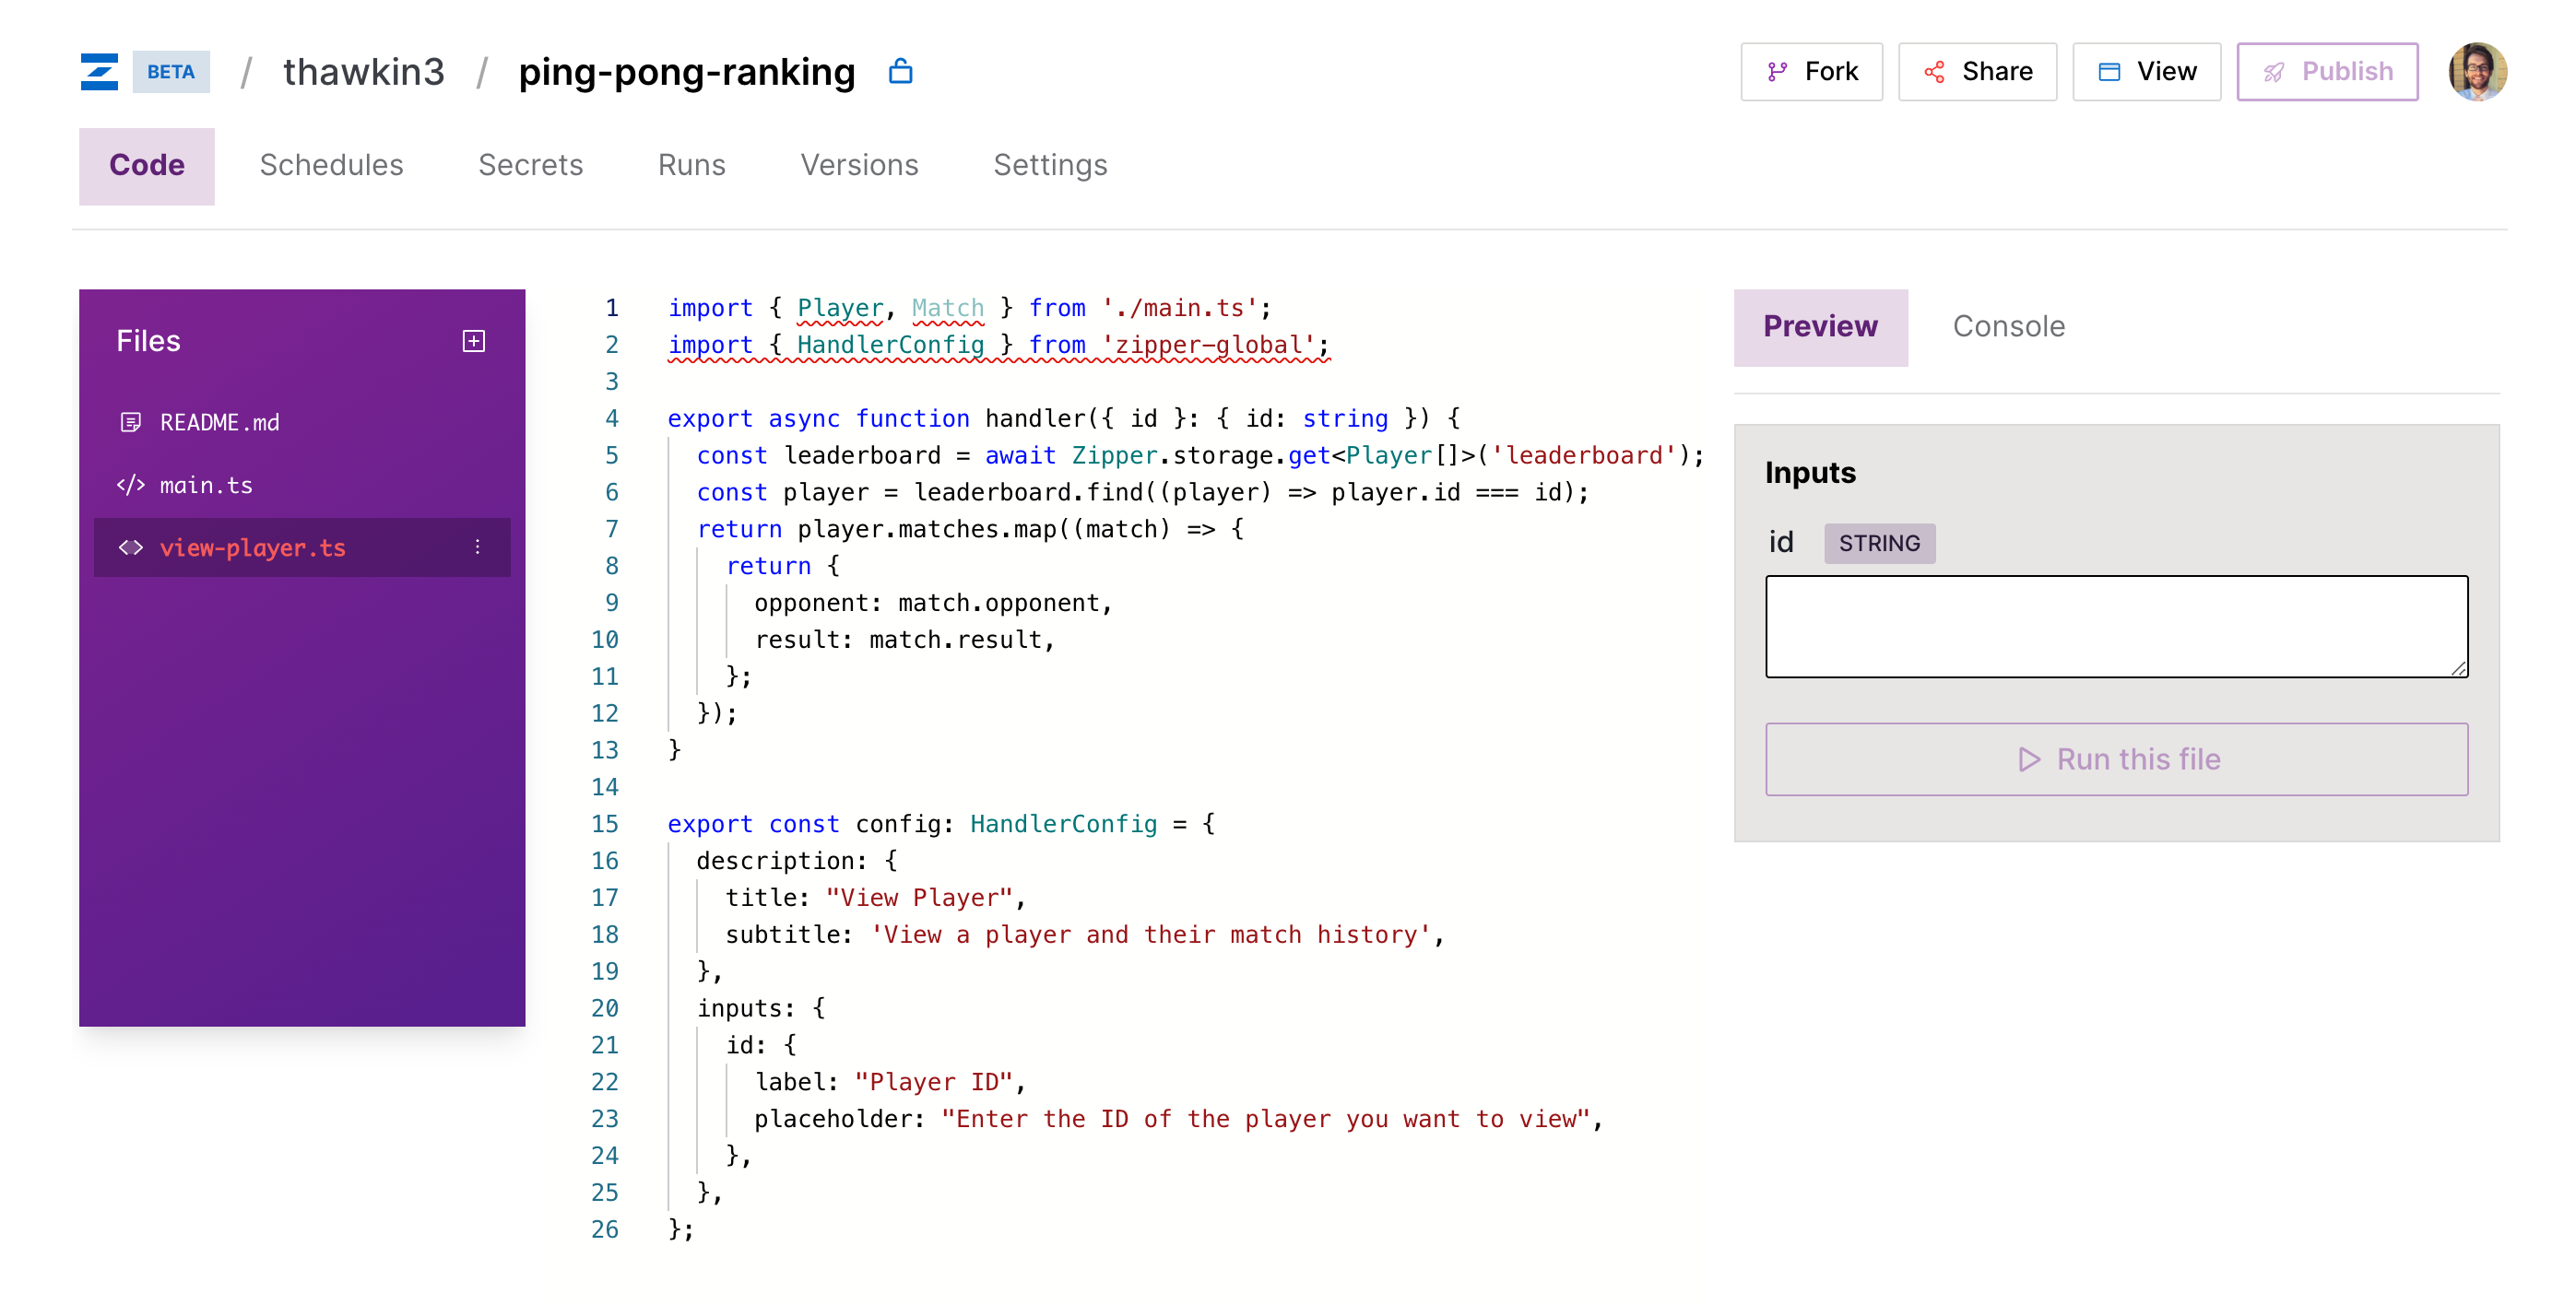Switch to the Console tab
Image resolution: width=2576 pixels, height=1305 pixels.
(x=2008, y=327)
